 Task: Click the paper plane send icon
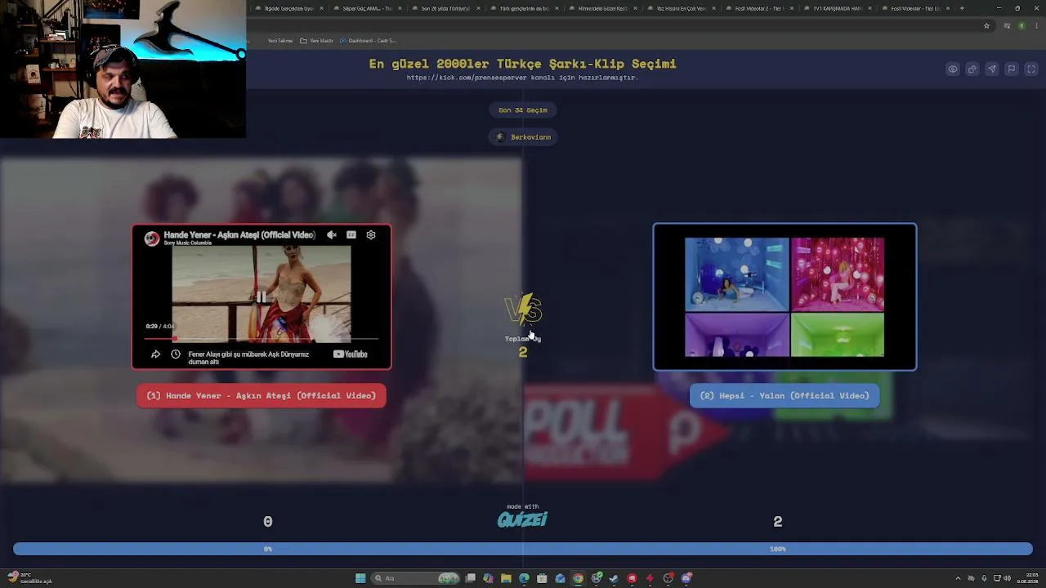[992, 69]
